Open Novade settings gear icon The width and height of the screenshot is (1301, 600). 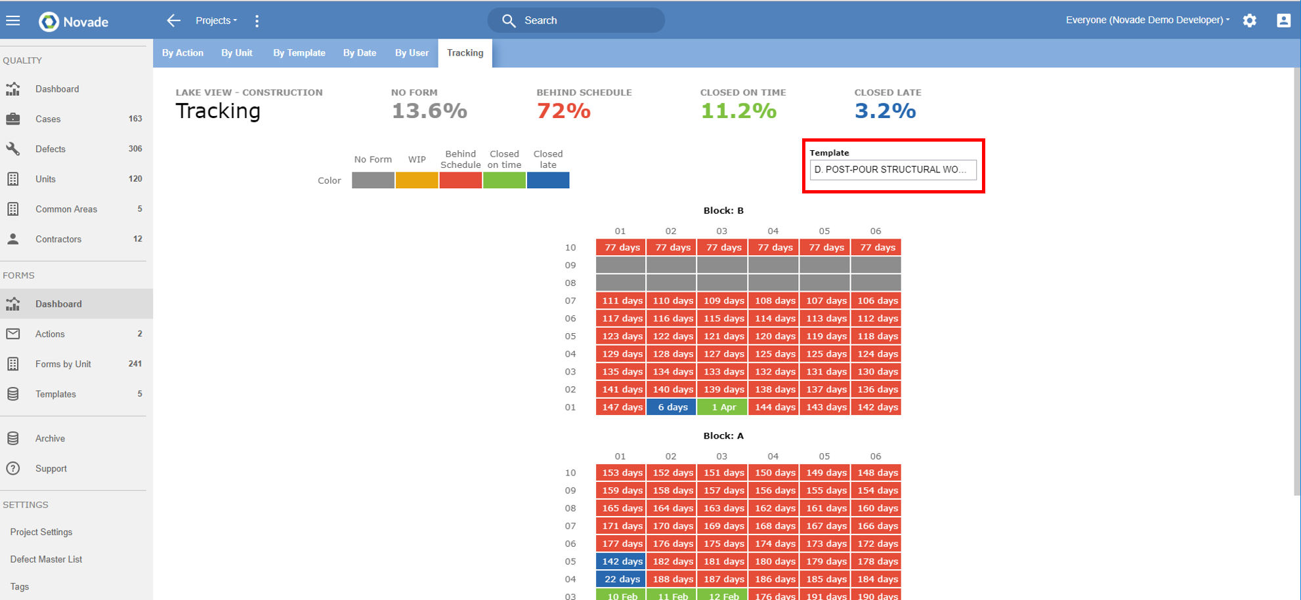(x=1250, y=20)
